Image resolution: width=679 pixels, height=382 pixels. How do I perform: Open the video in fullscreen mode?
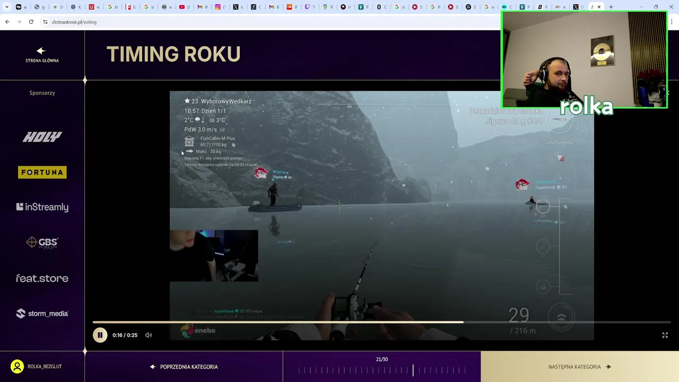[x=665, y=335]
